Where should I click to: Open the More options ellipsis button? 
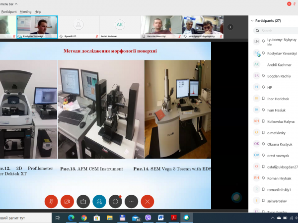point(131,201)
